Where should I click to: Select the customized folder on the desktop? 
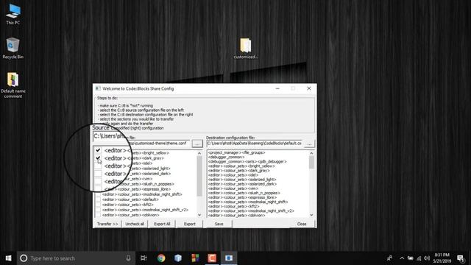pos(245,48)
